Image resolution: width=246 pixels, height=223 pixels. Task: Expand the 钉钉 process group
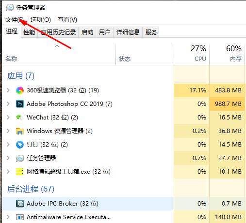pyautogui.click(x=8, y=144)
